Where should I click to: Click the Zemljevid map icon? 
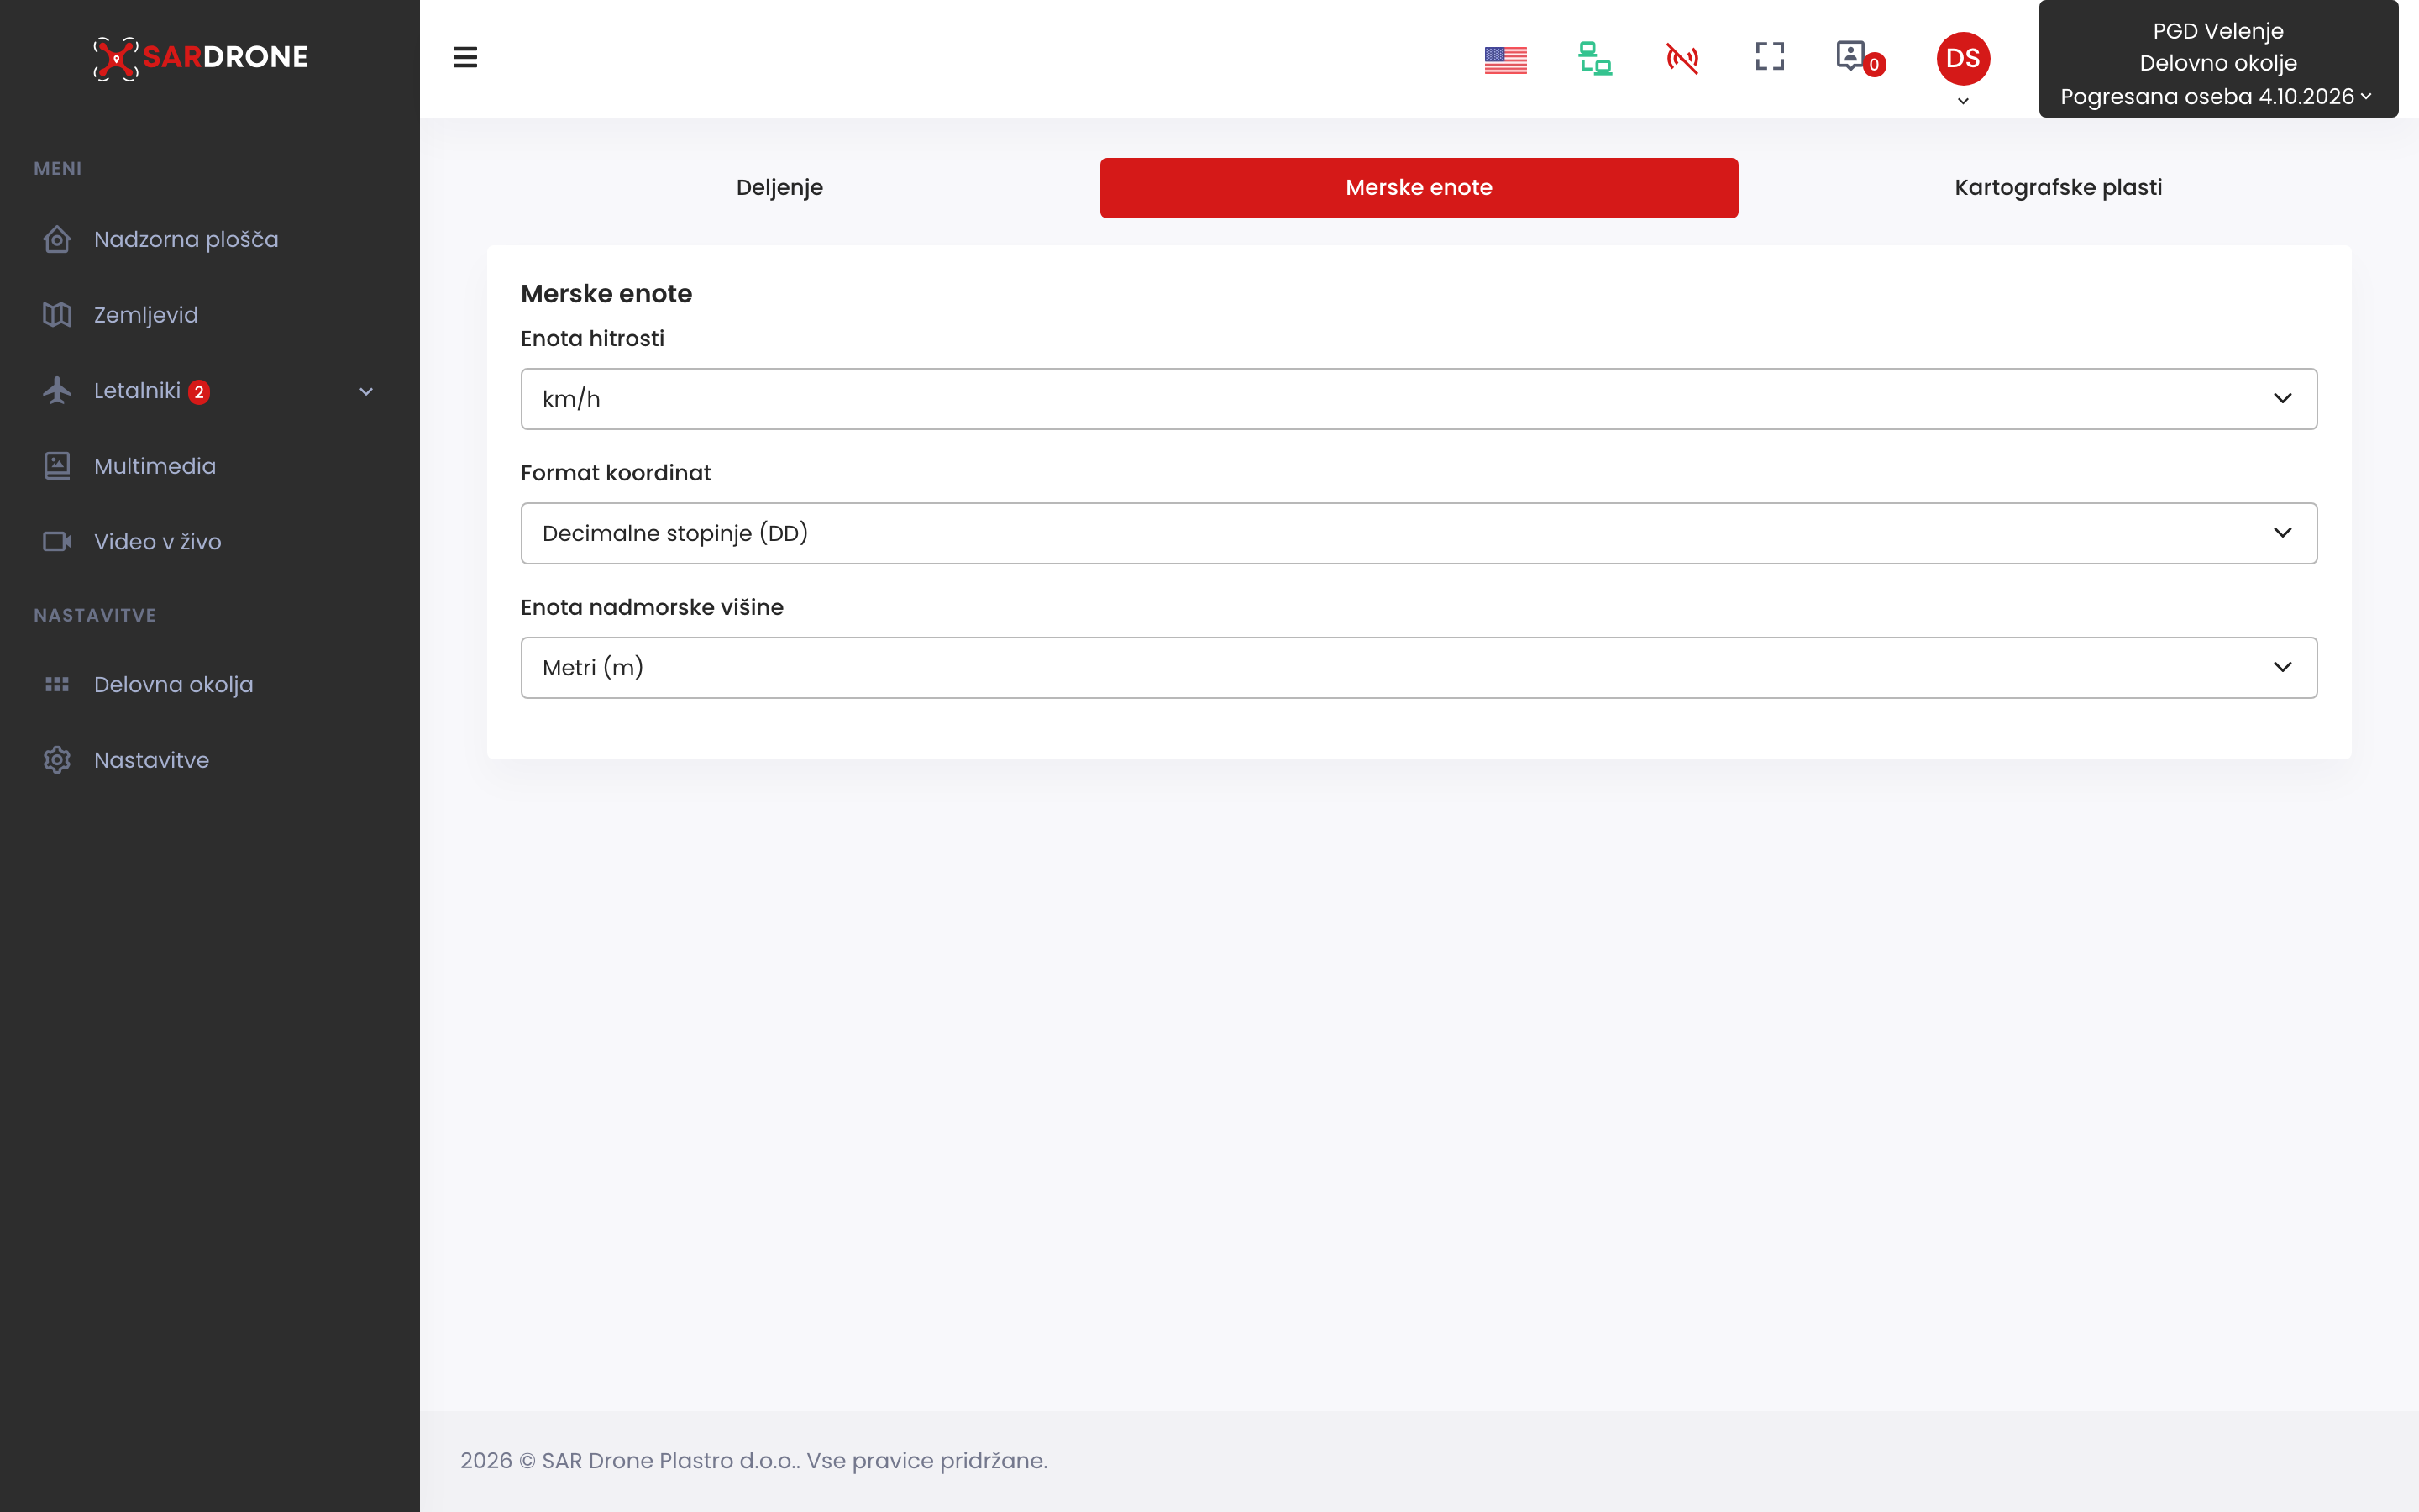coord(57,315)
